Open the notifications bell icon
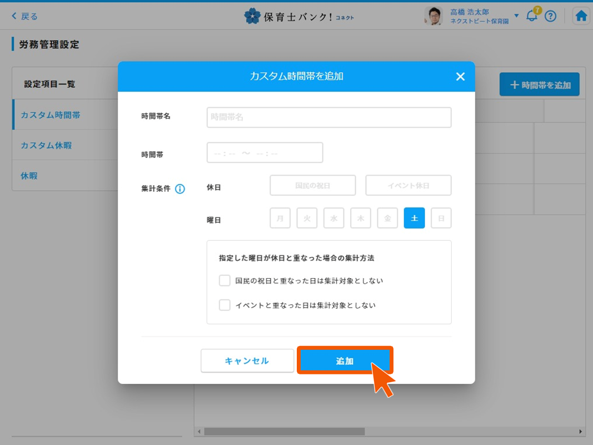Screen dimensions: 593x445 pyautogui.click(x=532, y=16)
